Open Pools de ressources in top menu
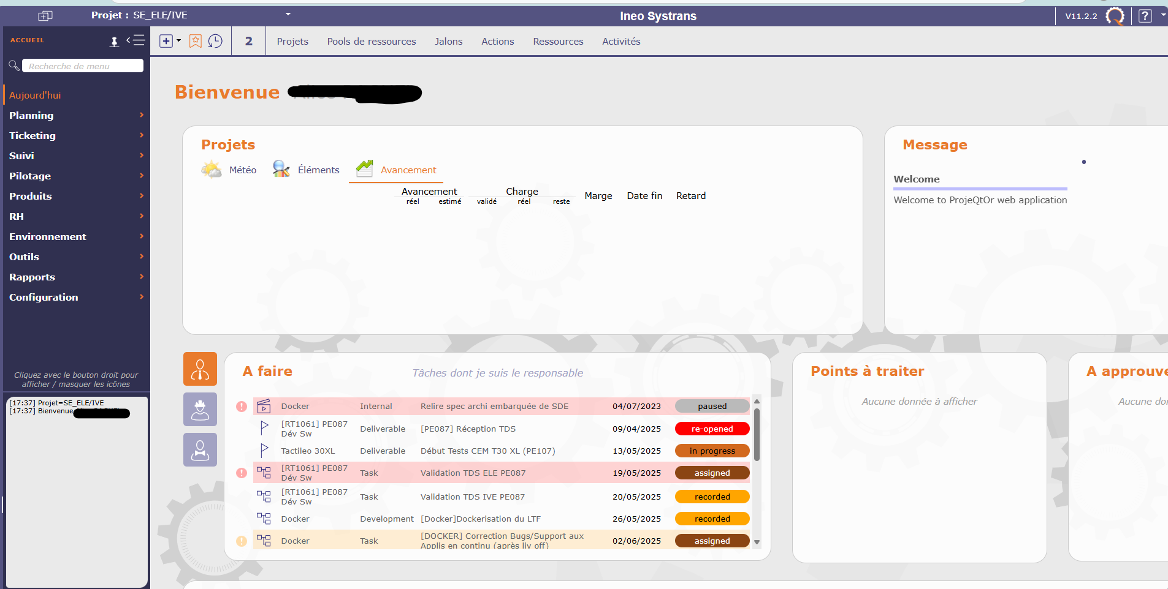Image resolution: width=1168 pixels, height=589 pixels. 371,42
